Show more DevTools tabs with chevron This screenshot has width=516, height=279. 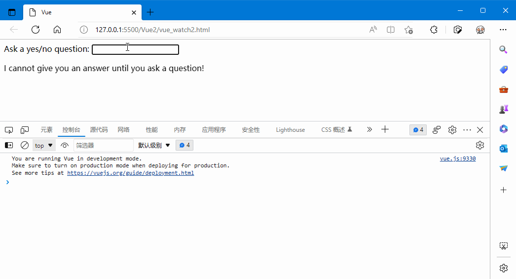tap(369, 129)
